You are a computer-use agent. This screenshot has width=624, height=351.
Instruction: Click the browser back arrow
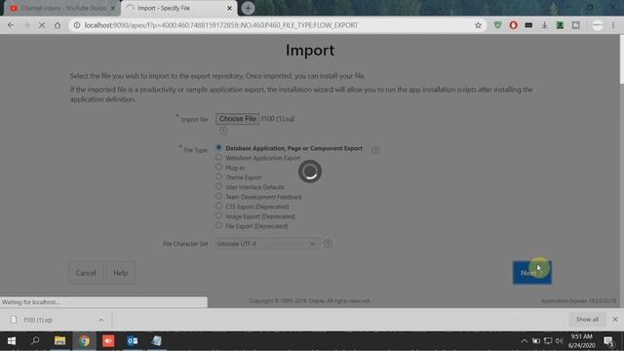[11, 25]
